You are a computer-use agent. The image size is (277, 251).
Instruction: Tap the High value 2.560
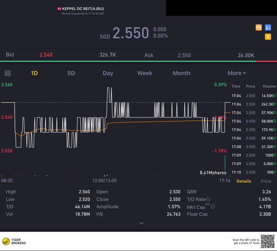coord(84,192)
